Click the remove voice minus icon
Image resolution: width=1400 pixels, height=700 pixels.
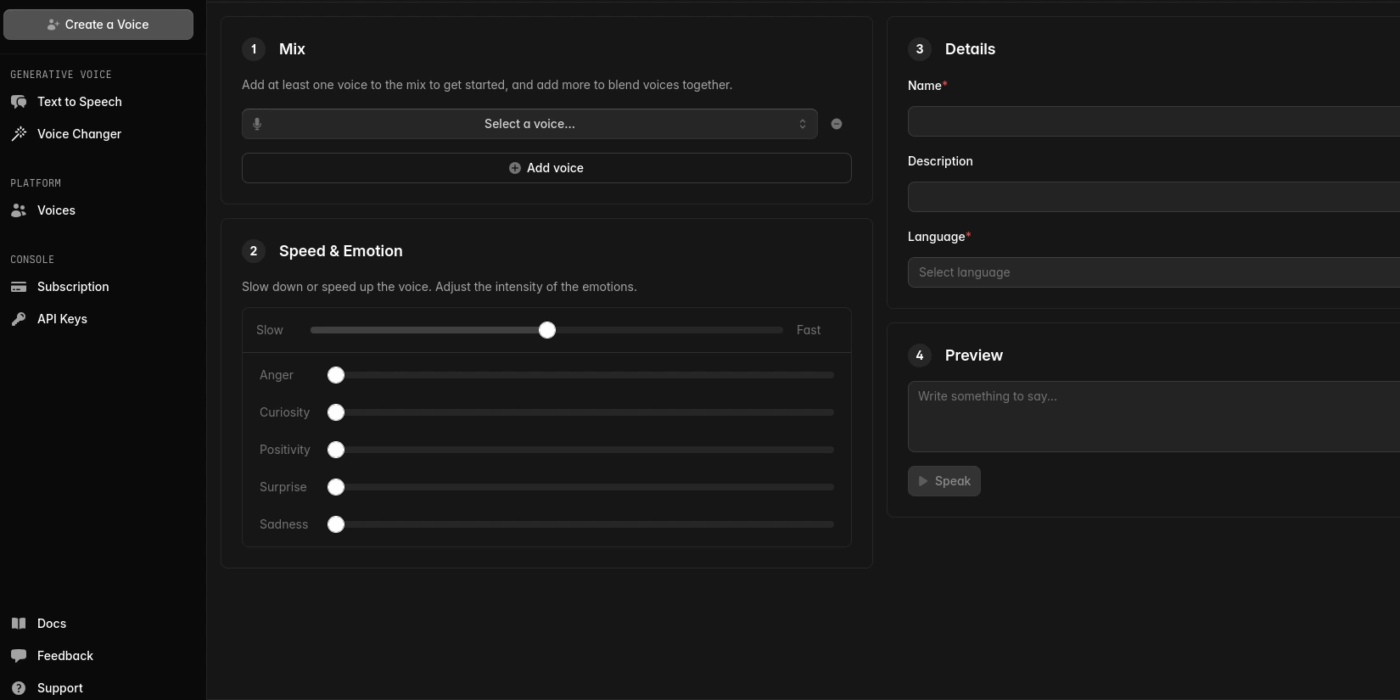coord(837,124)
